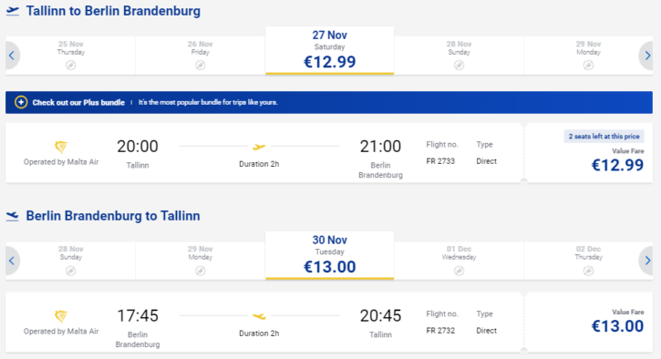
Task: Click no-flight icon under 01 Dec Wednesday
Action: (460, 271)
